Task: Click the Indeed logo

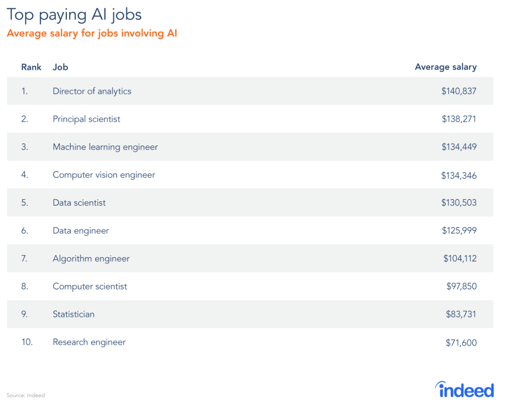Action: point(465,390)
